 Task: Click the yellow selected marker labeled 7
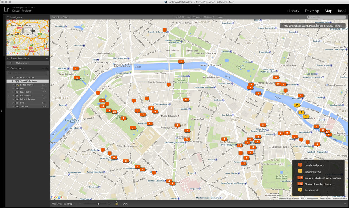pos(296,105)
